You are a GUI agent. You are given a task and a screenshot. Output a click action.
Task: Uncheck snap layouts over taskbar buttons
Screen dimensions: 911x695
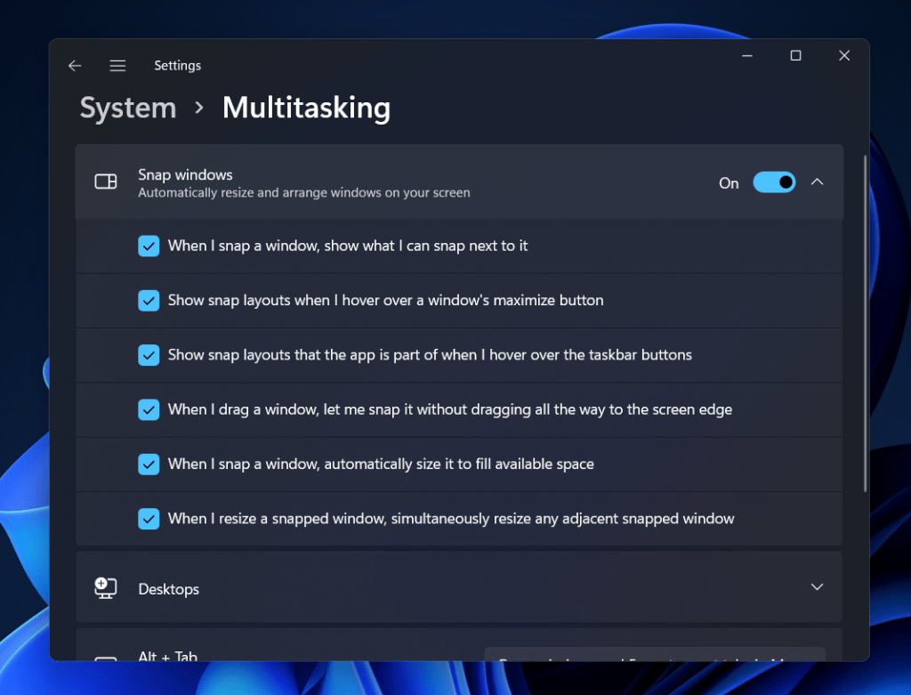pos(149,355)
